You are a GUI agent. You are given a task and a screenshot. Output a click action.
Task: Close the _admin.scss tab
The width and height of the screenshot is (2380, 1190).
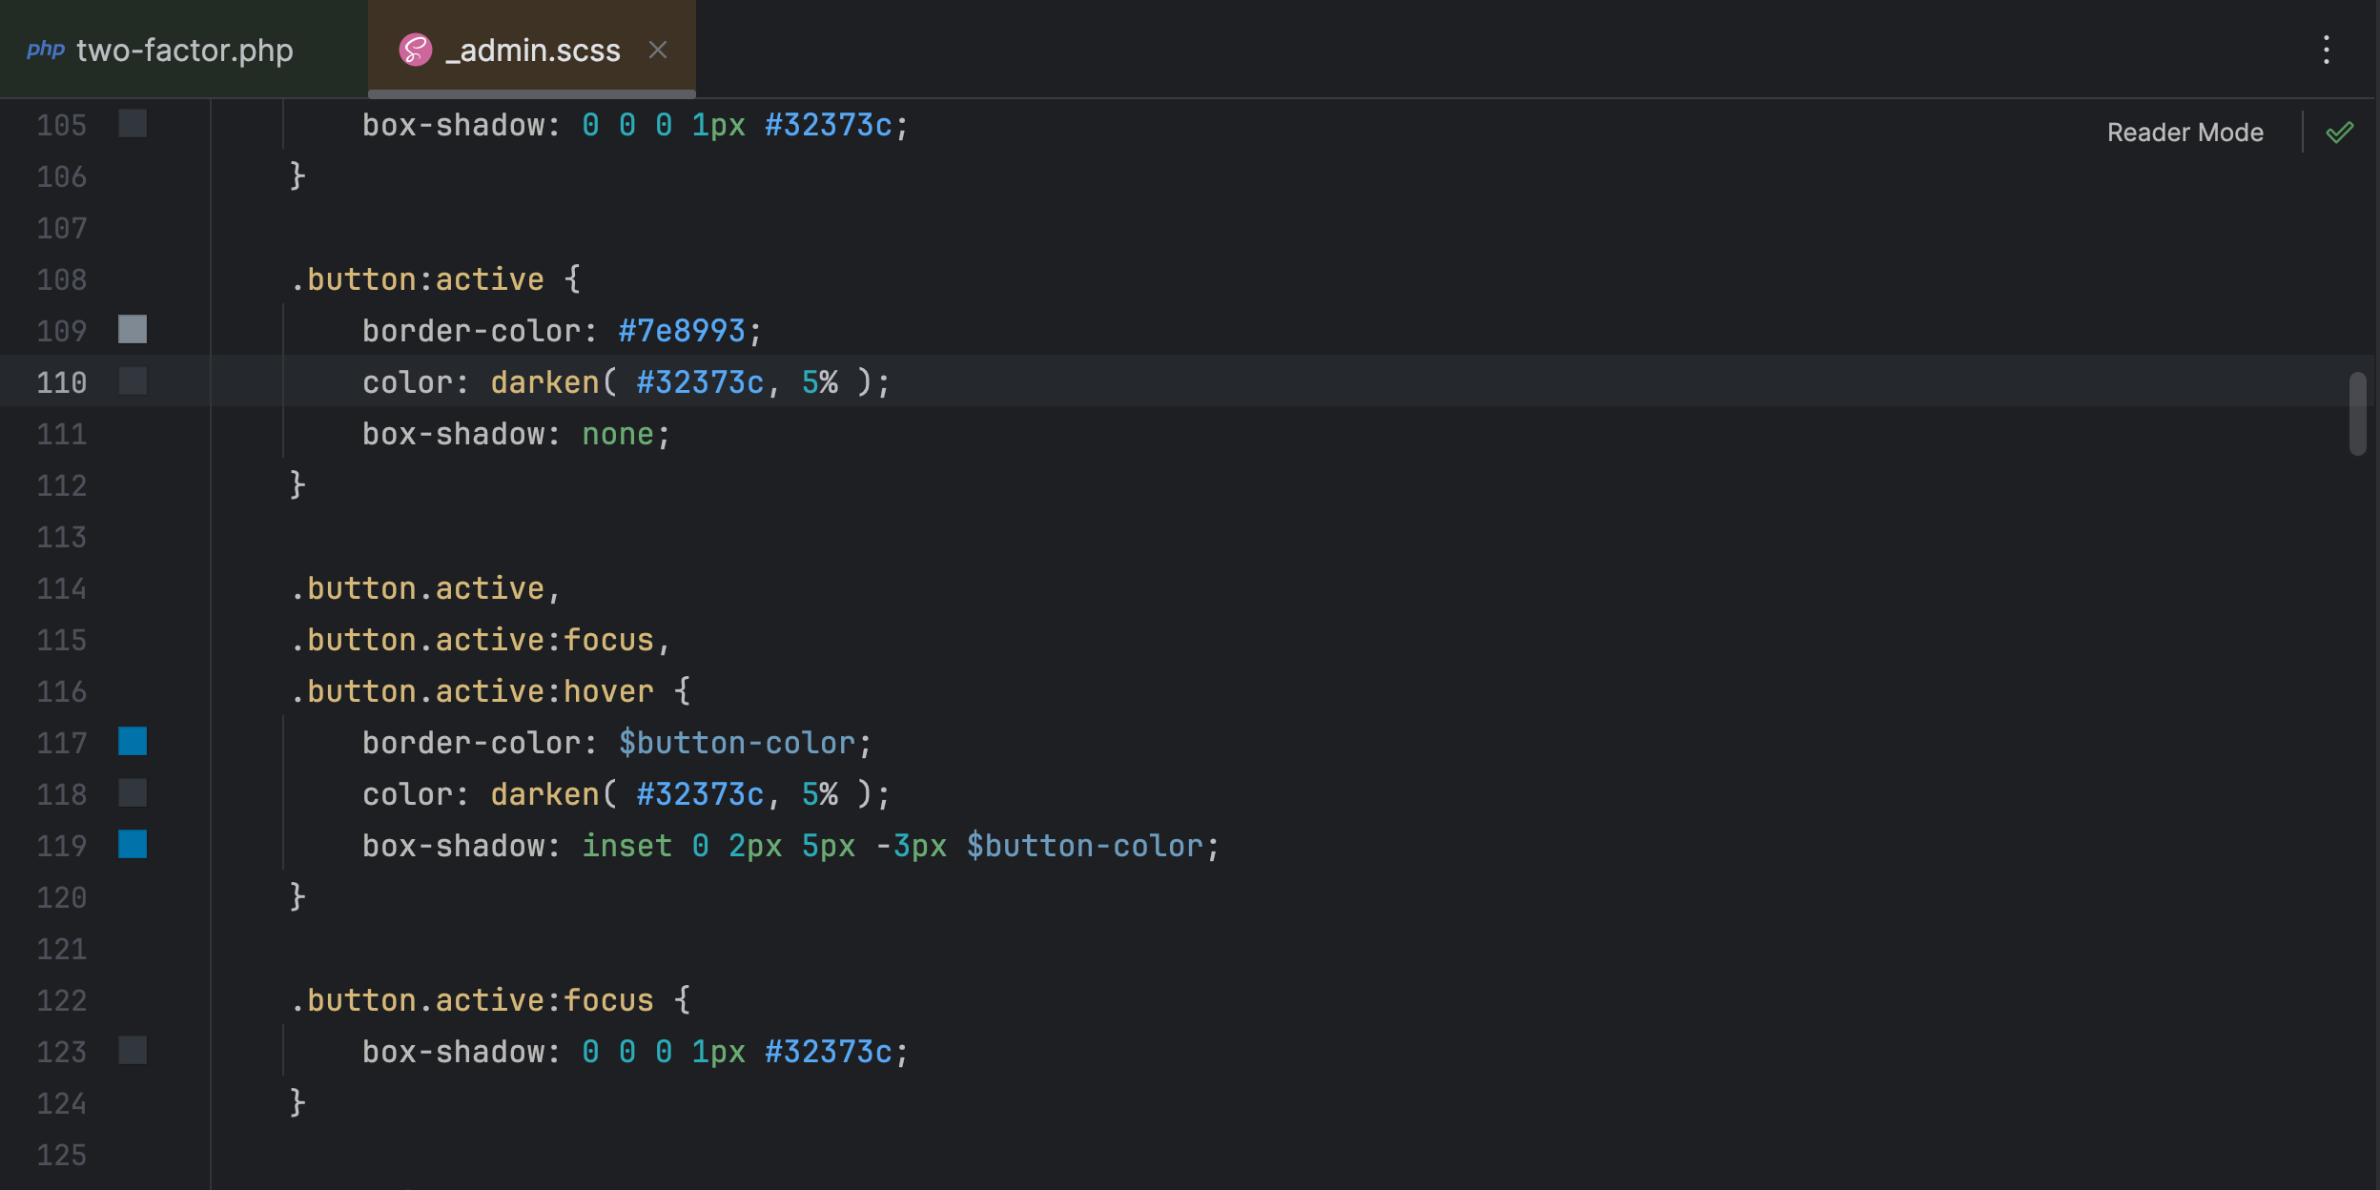click(660, 49)
